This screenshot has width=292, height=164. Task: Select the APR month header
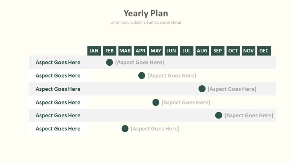pyautogui.click(x=141, y=51)
